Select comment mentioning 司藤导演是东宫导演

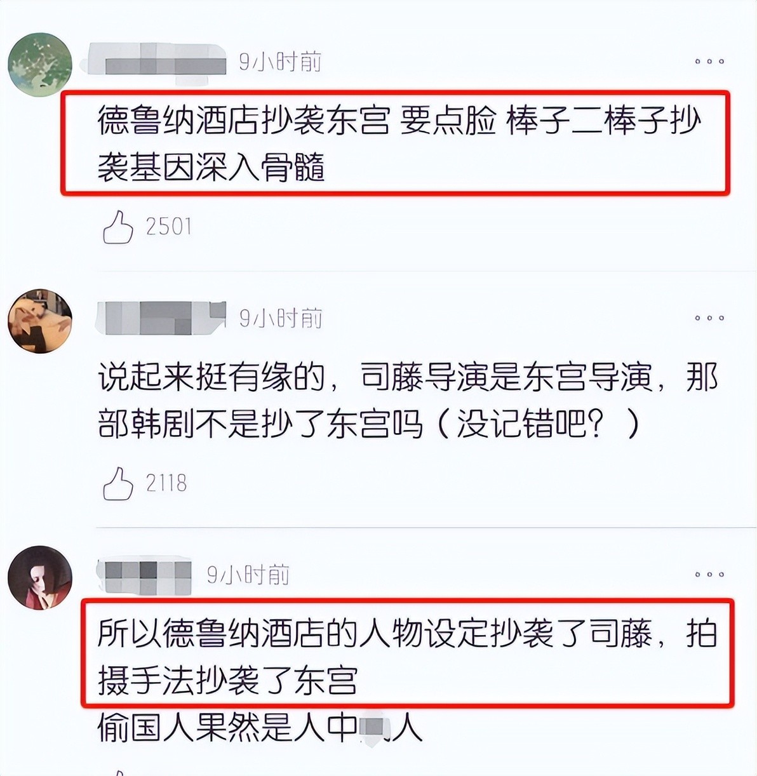[408, 401]
